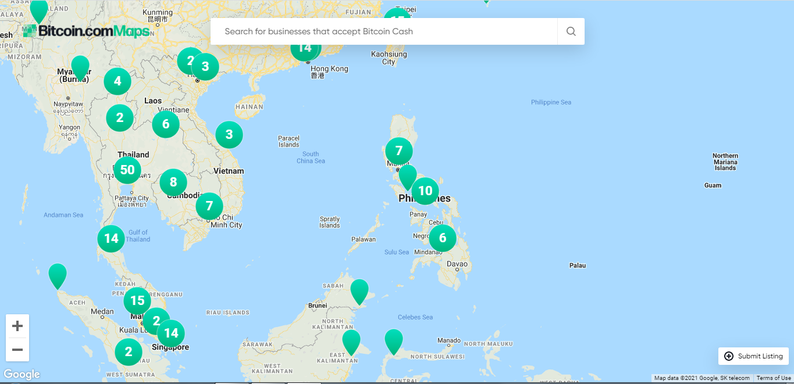Viewport: 794px width, 384px height.
Task: Open the 8-listing cluster over Cambodia
Action: (x=173, y=183)
